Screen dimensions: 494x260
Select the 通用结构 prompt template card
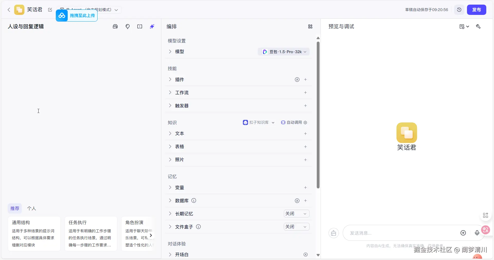pos(34,234)
